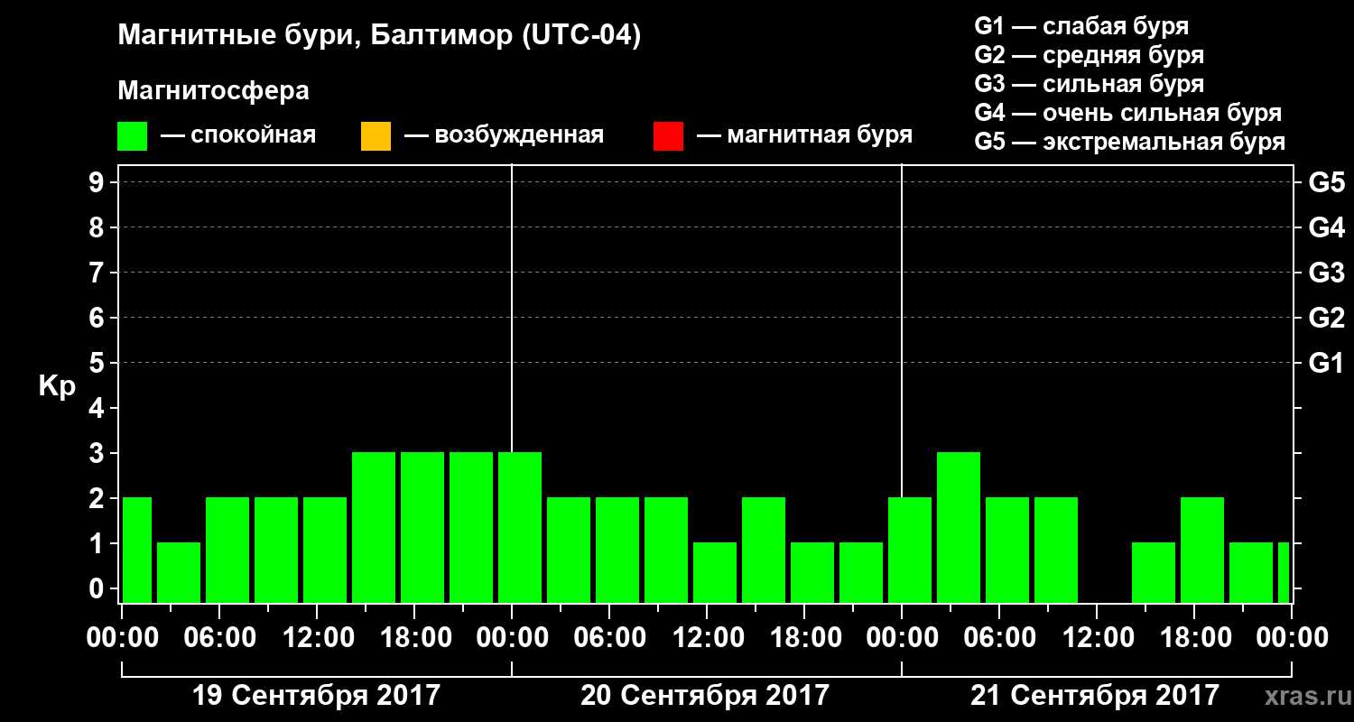
Task: Click the '21 Сентября 2017' date label
Action: (x=1095, y=695)
